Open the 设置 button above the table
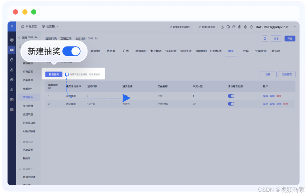Image resolution: width=306 pixels, height=195 pixels. pyautogui.click(x=268, y=74)
